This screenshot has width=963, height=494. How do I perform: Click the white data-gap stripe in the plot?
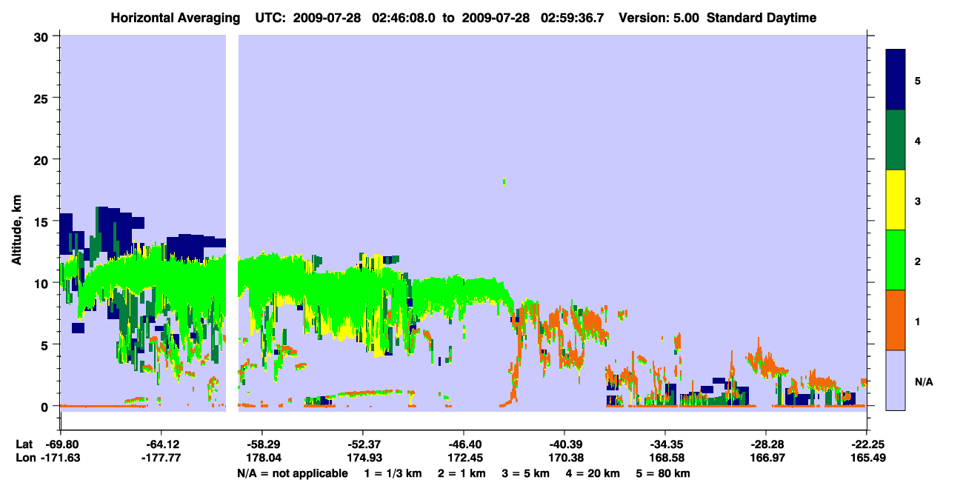[x=232, y=223]
